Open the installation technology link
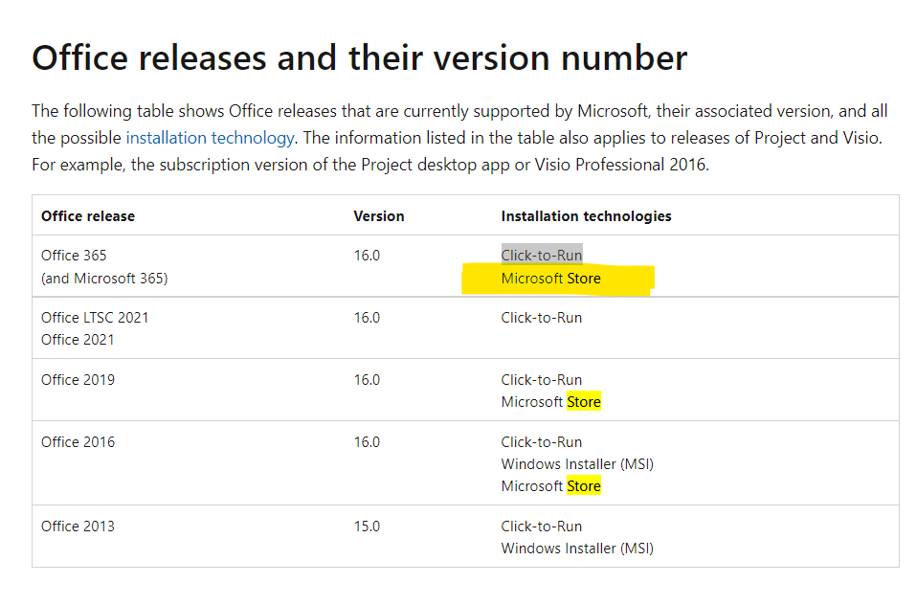This screenshot has height=605, width=917. pyautogui.click(x=210, y=138)
